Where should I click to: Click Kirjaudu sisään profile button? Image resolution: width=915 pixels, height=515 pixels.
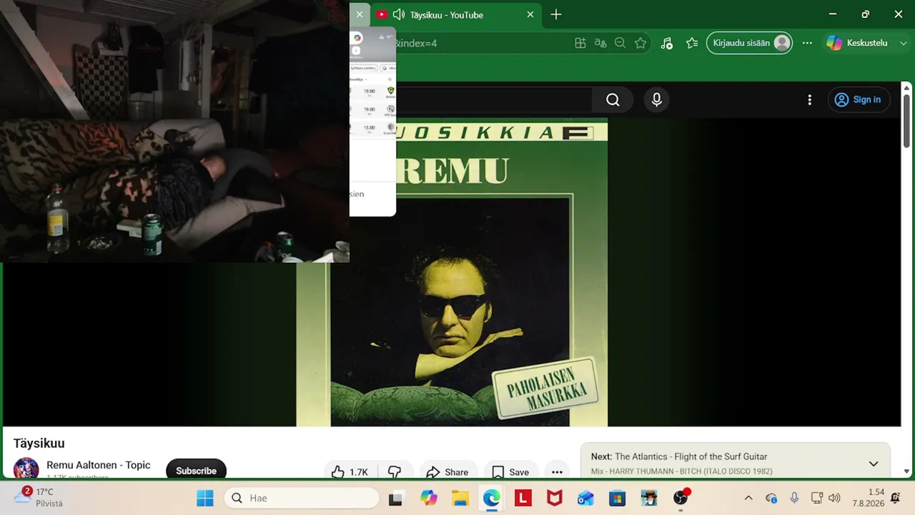(x=749, y=43)
